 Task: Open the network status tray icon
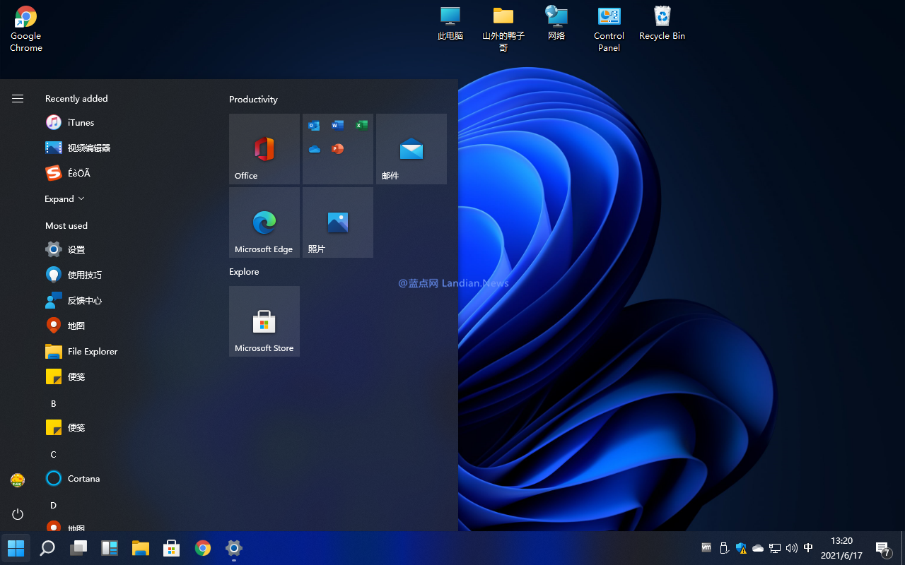tap(775, 548)
